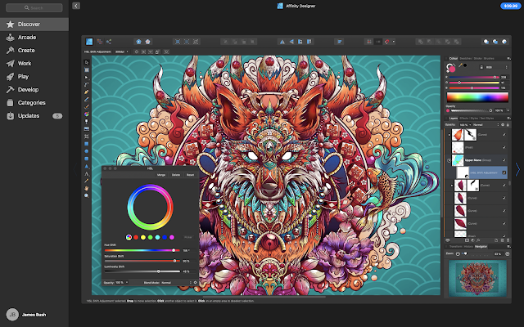Viewport: 524px width, 327px height.
Task: Toggle visibility of topmost Curve layer
Action: [504, 135]
